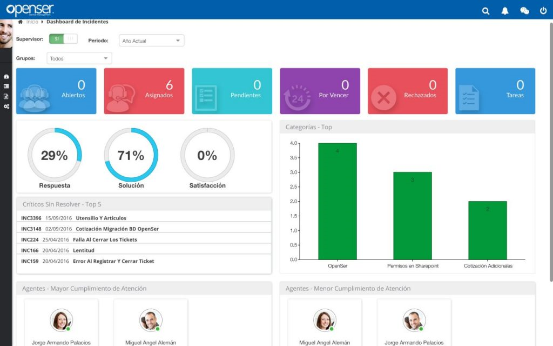
Task: Open the Periodo dropdown
Action: (x=151, y=41)
